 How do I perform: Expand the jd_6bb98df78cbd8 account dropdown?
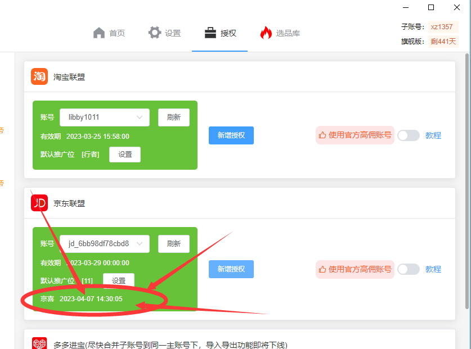(105, 244)
